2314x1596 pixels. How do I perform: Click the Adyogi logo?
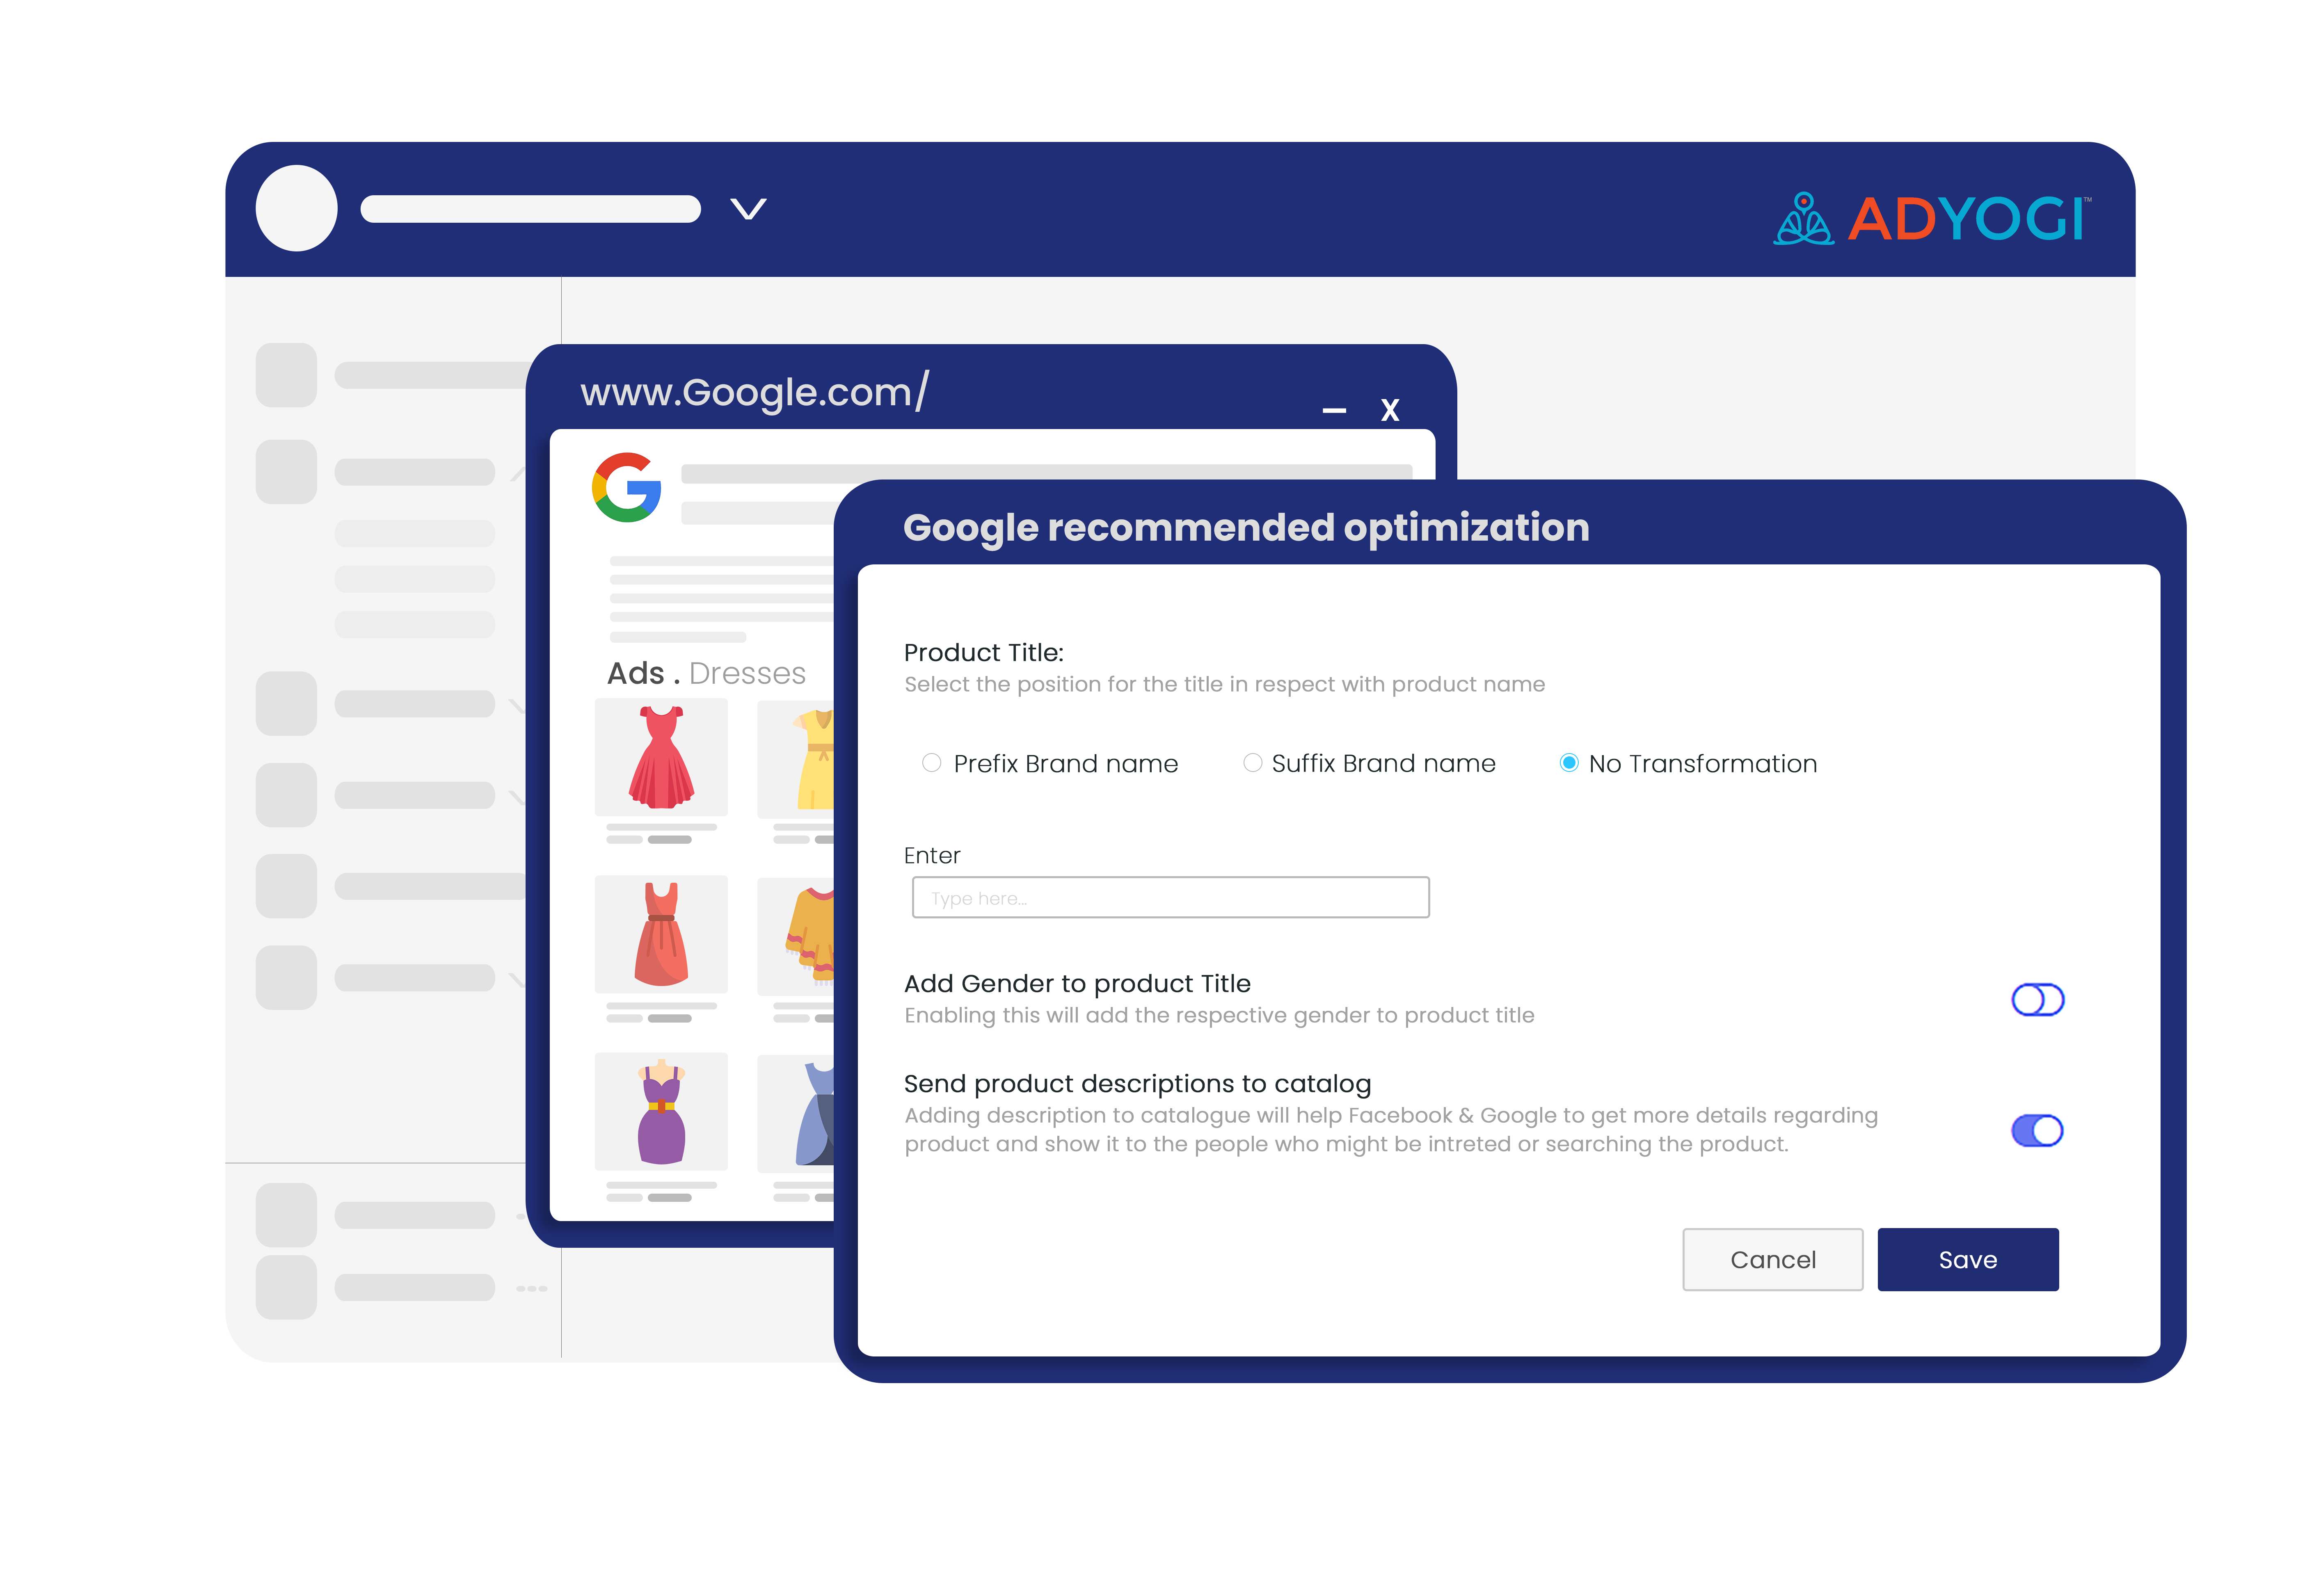[1932, 218]
